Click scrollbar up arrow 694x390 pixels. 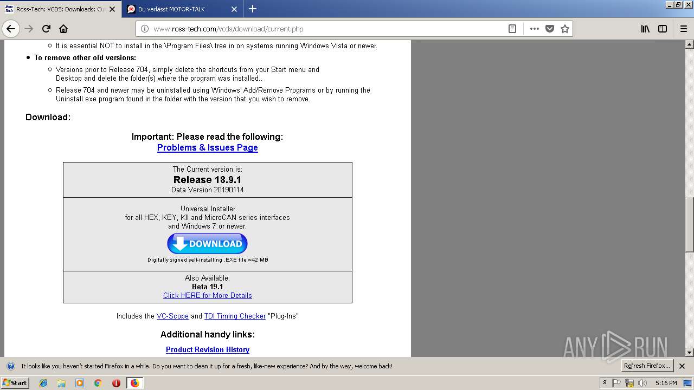pos(690,44)
